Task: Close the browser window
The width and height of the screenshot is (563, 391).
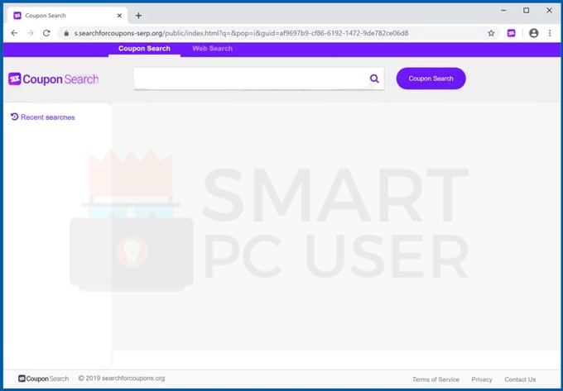Action: pyautogui.click(x=549, y=11)
